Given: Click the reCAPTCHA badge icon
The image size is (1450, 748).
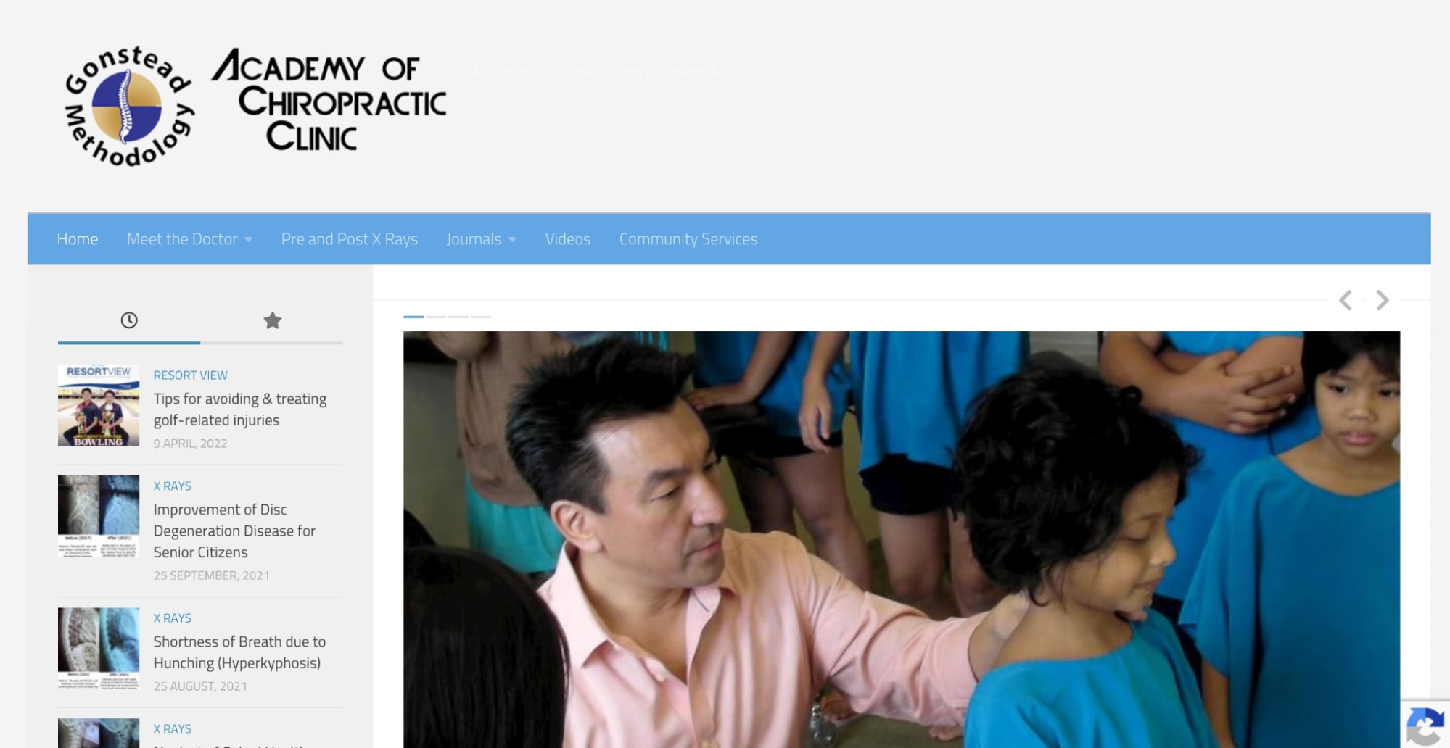Looking at the screenshot, I should pos(1425,726).
